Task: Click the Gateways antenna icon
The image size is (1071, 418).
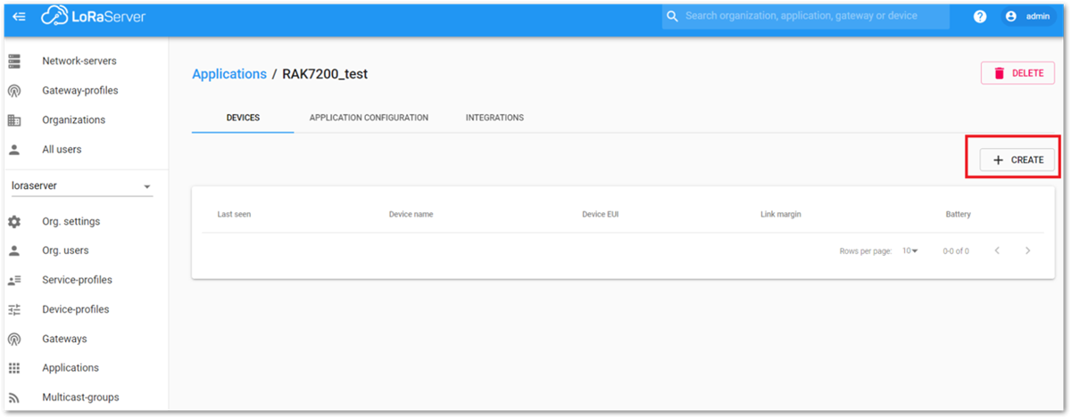Action: (x=14, y=339)
